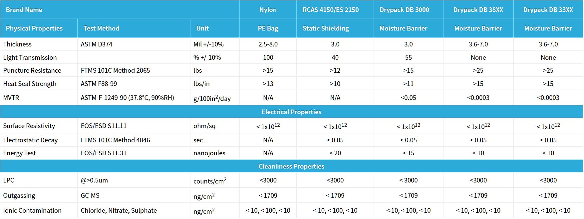Click the Unit column header
Screen dimensions: 584x219
tap(202, 28)
